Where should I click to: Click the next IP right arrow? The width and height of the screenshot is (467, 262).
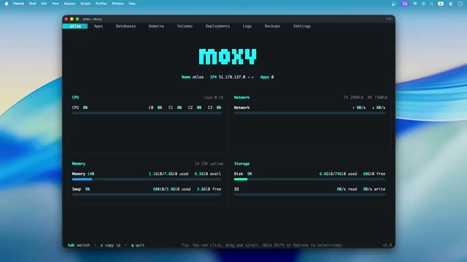click(253, 77)
